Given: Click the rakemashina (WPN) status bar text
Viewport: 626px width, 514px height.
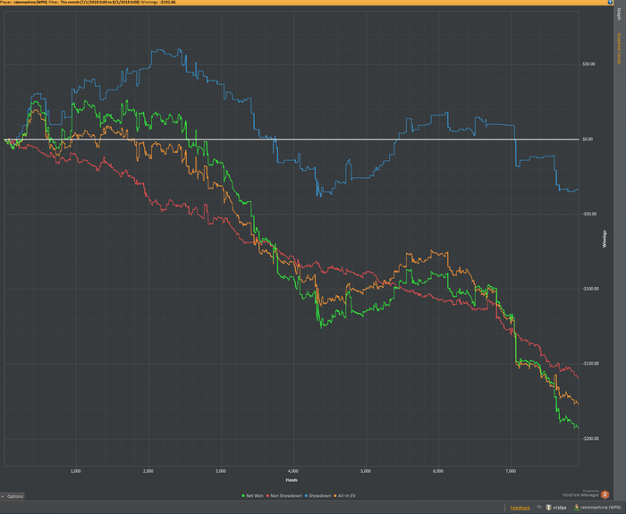Looking at the screenshot, I should (601, 508).
